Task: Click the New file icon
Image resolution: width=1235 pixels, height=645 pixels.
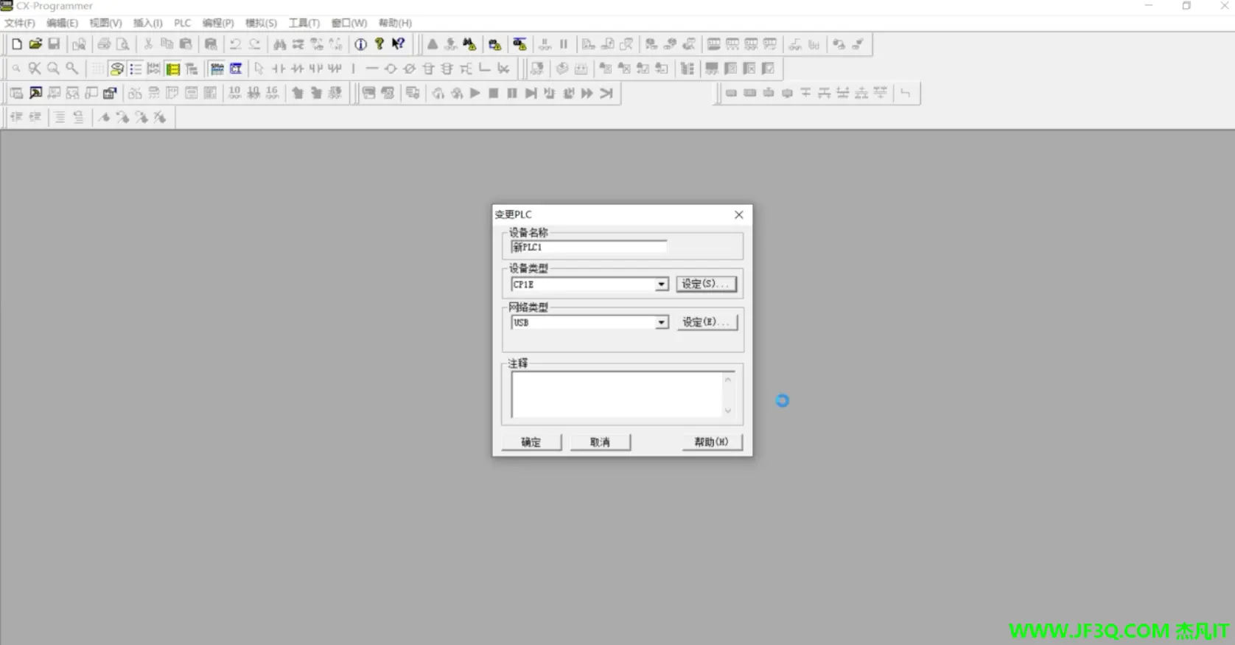Action: 16,44
